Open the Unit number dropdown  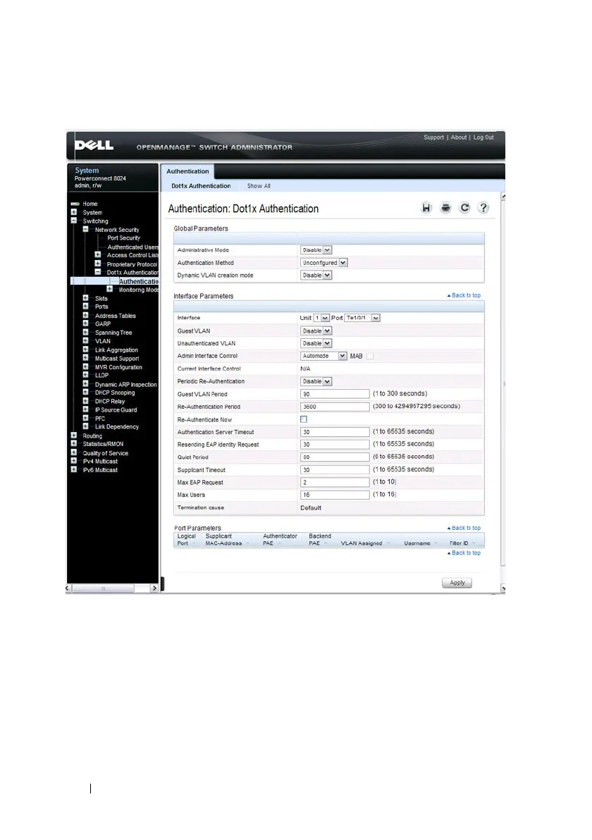point(321,318)
